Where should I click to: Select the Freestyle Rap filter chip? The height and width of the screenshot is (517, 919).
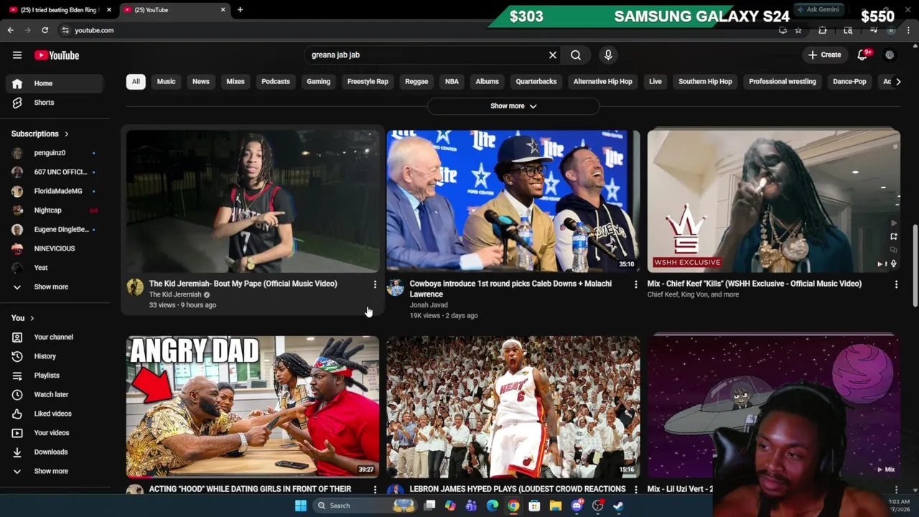368,82
